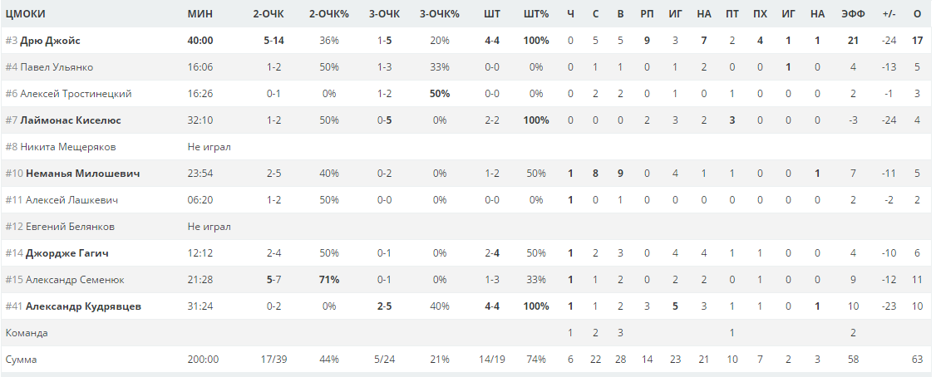936x377 pixels.
Task: Open player Дрю Джойс profile link
Action: pos(50,41)
